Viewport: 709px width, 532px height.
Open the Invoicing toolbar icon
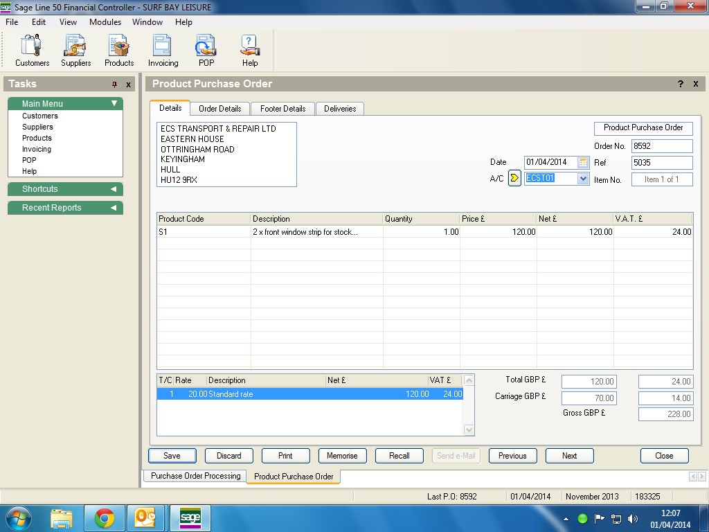click(x=163, y=50)
